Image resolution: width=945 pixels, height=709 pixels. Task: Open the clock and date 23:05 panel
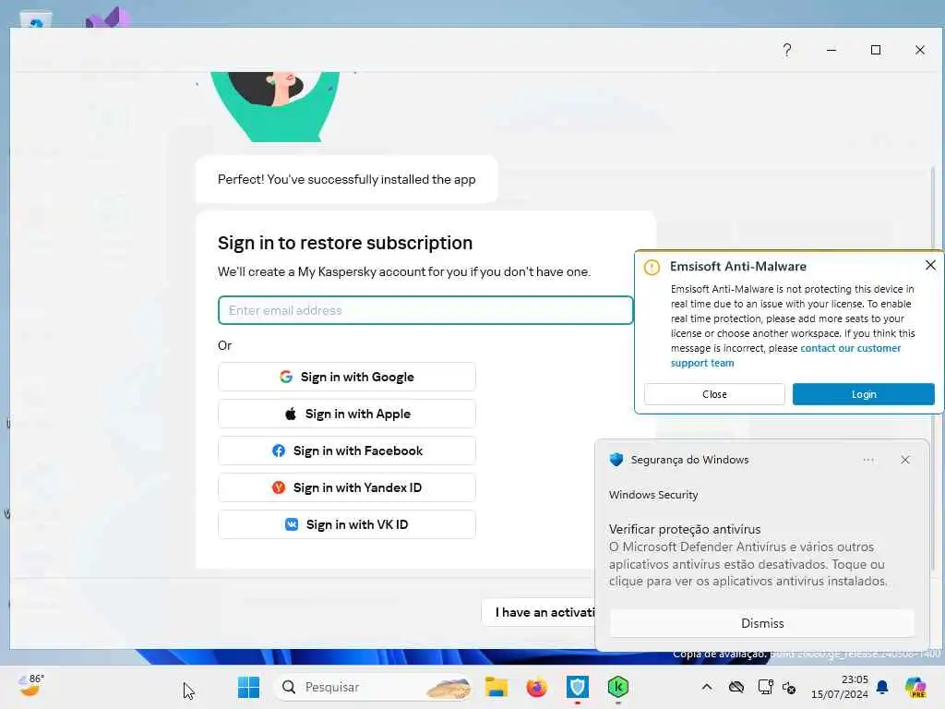point(840,687)
